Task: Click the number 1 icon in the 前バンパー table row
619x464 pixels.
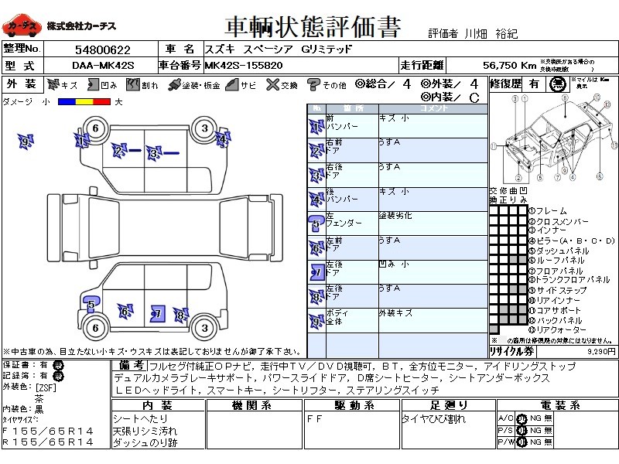Action: coord(316,126)
